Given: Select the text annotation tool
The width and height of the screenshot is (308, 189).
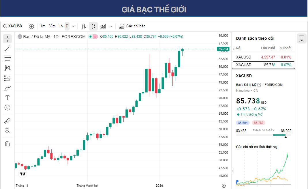Looking at the screenshot, I should pyautogui.click(x=7, y=98).
